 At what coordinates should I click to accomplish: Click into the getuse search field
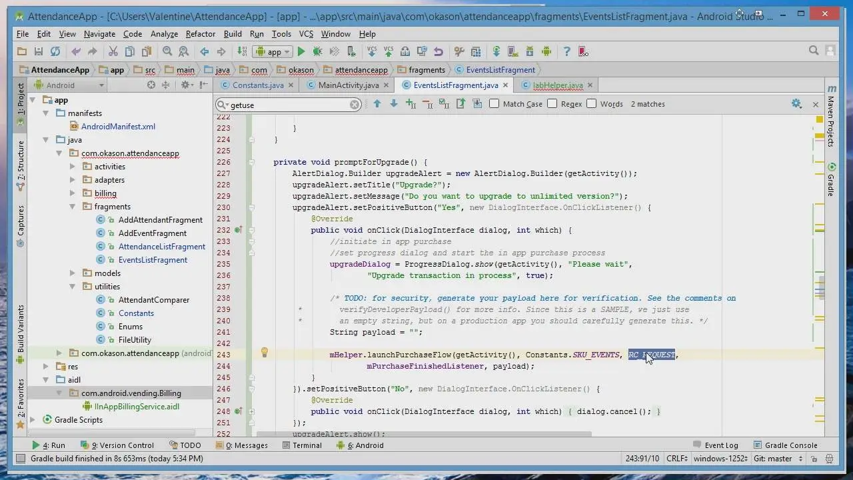click(289, 105)
